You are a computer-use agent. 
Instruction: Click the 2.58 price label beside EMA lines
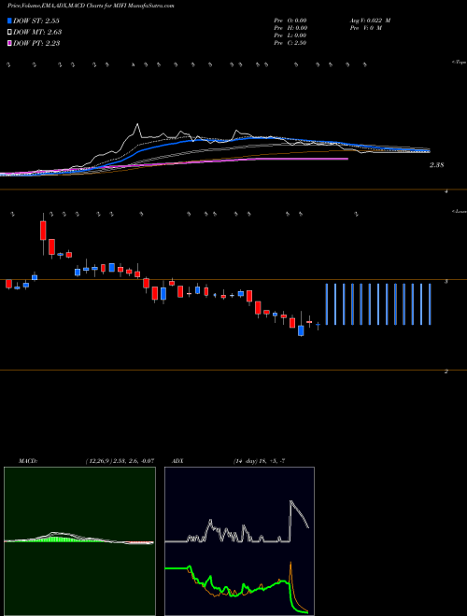click(436, 165)
